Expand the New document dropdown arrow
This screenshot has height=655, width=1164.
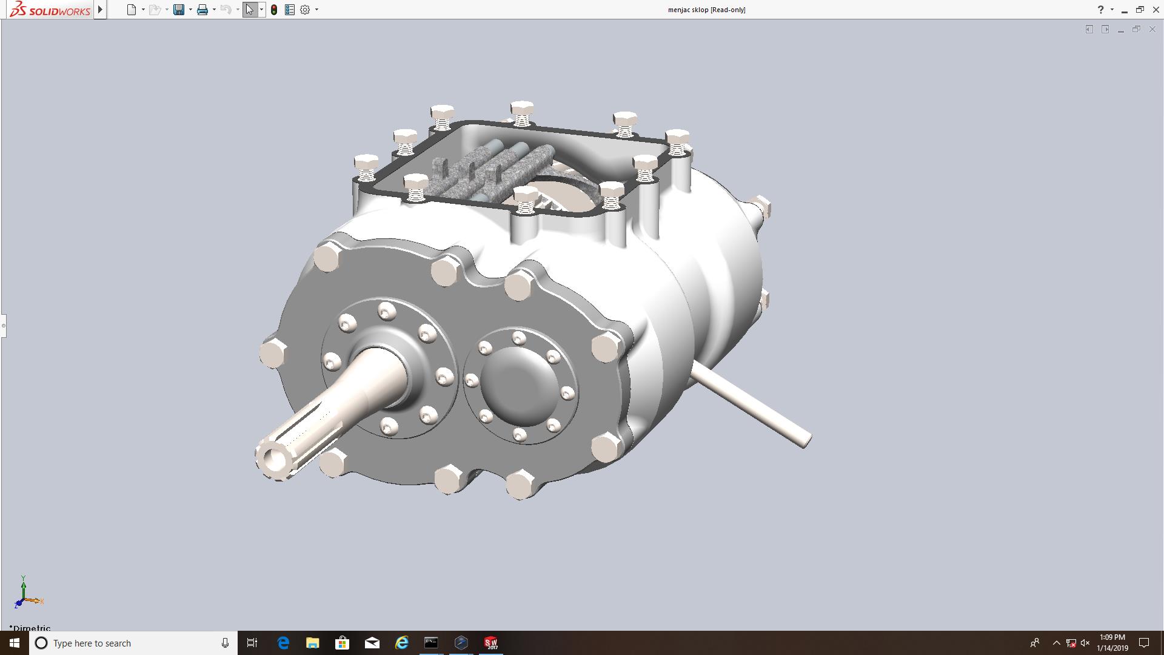click(143, 10)
